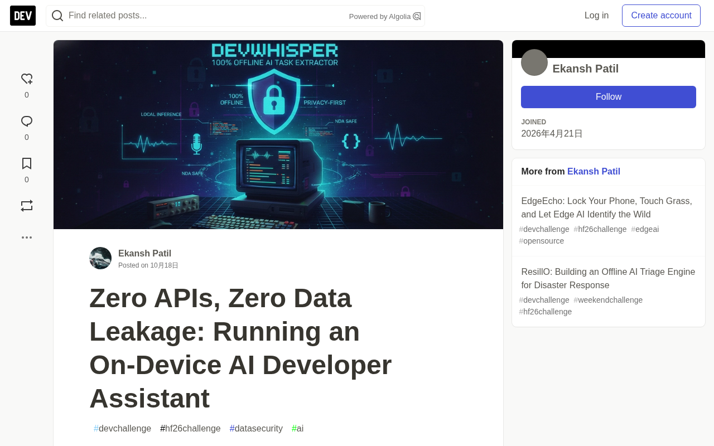
Task: Click the joined date '2026年4月21日'
Action: [552, 134]
